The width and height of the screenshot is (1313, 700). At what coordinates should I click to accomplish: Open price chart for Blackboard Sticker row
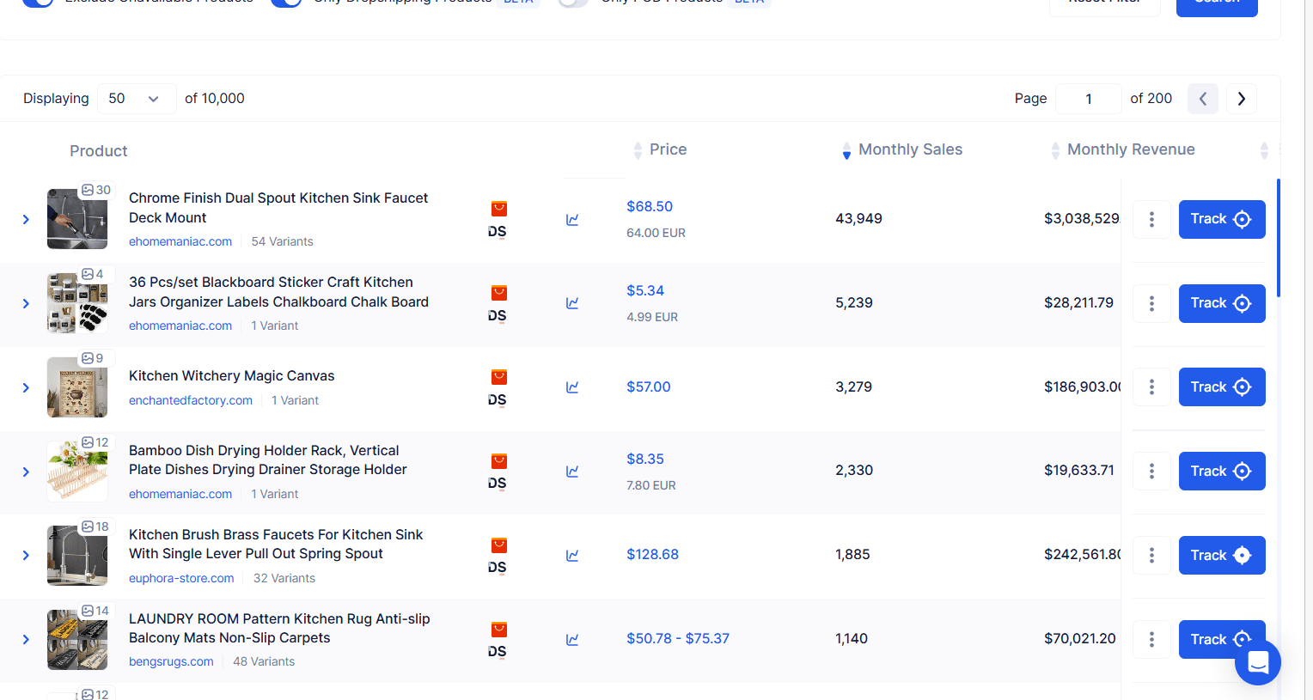[572, 303]
